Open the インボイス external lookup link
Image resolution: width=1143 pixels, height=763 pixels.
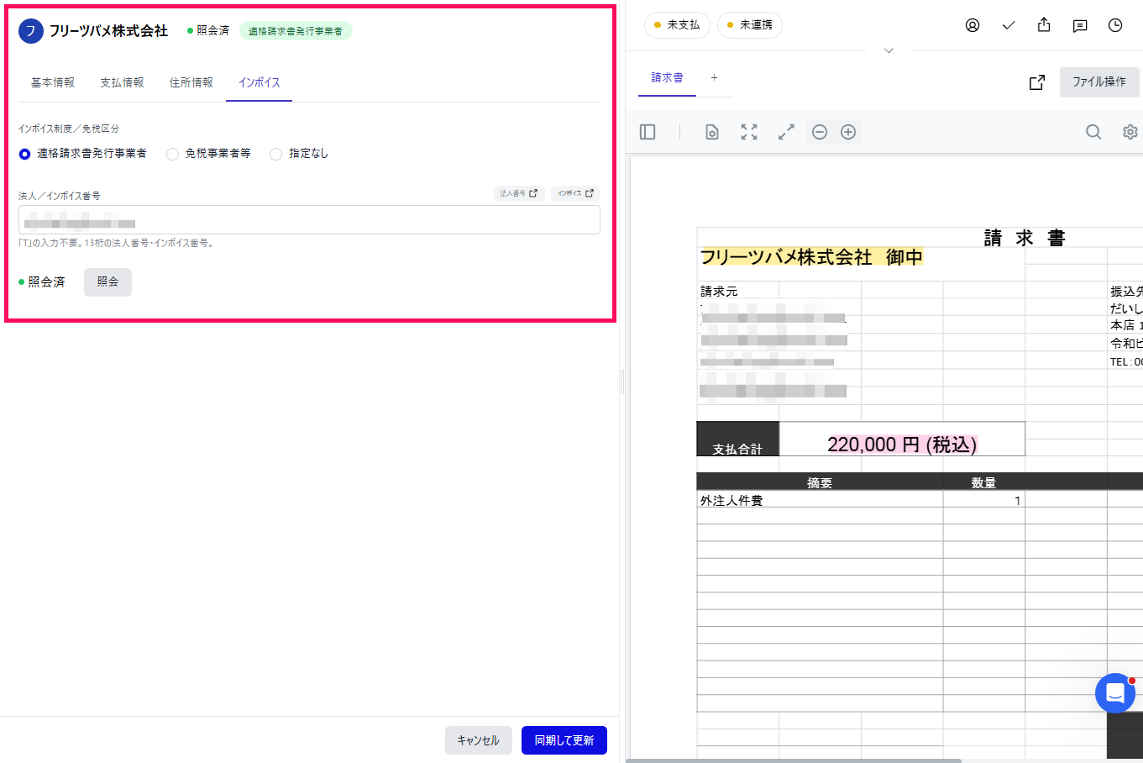[x=575, y=193]
